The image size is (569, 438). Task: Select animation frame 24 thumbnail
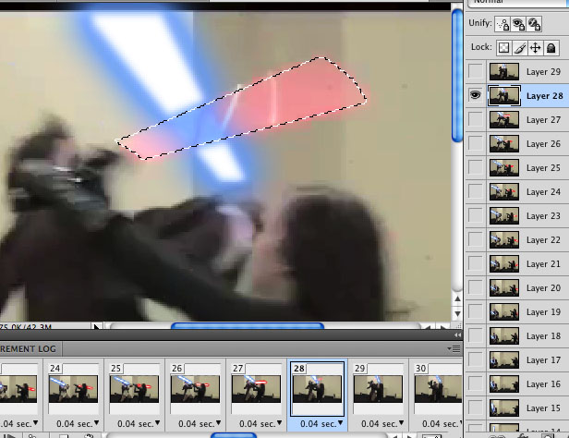pyautogui.click(x=73, y=389)
